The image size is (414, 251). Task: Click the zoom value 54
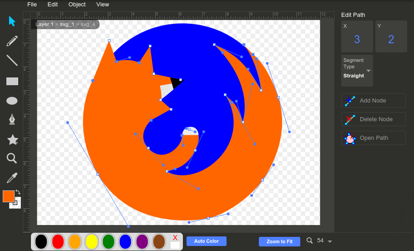click(x=320, y=241)
